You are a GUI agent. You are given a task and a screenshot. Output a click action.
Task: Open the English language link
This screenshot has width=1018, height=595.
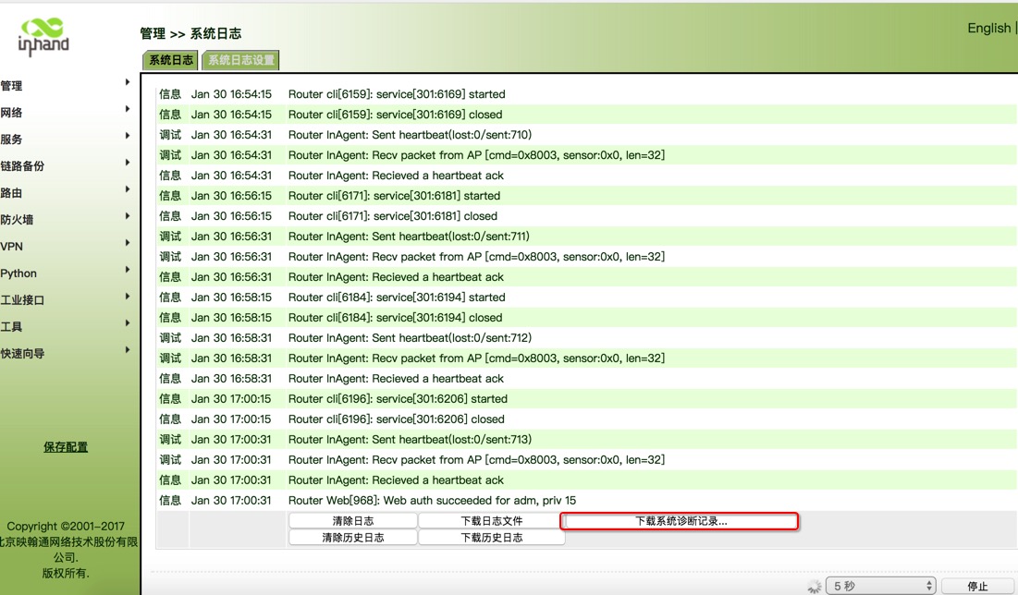pyautogui.click(x=987, y=28)
